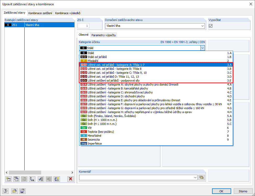This screenshot has width=255, height=196.
Task: Open the Parametry výpočtu tab
Action: [104, 35]
